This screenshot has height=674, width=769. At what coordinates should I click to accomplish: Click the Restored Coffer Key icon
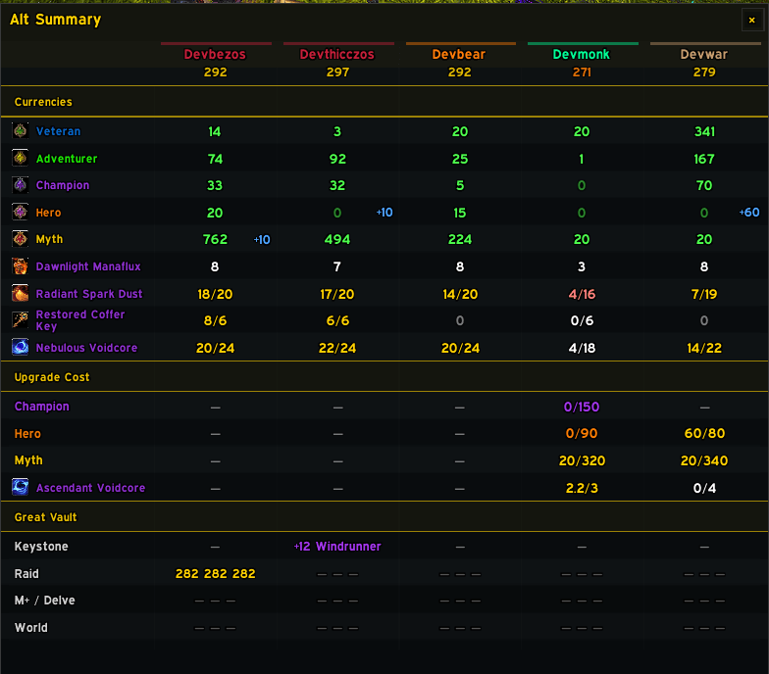click(x=20, y=319)
